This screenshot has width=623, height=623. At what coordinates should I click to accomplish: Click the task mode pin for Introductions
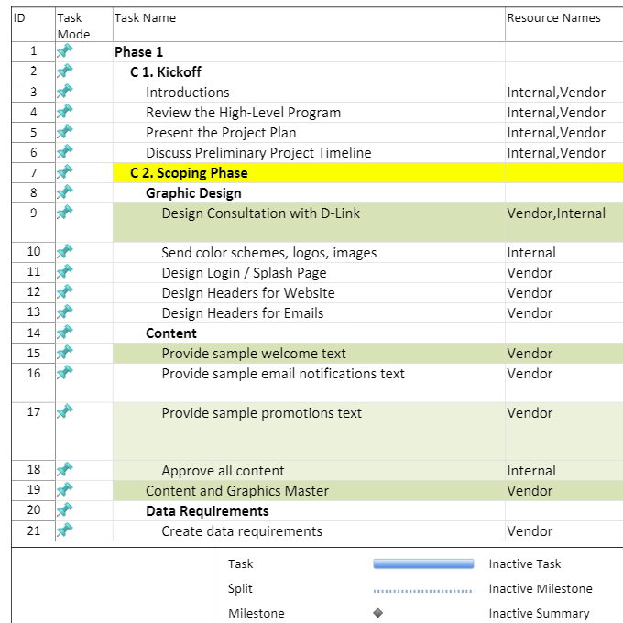point(64,93)
